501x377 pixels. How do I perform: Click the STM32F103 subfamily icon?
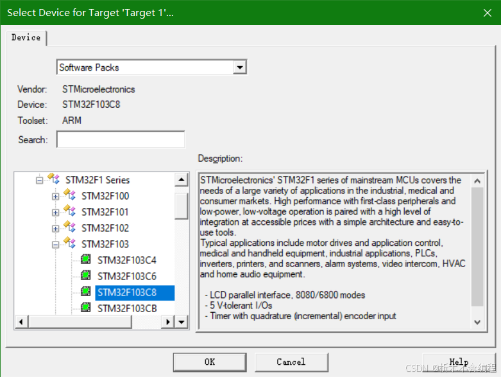tap(70, 243)
